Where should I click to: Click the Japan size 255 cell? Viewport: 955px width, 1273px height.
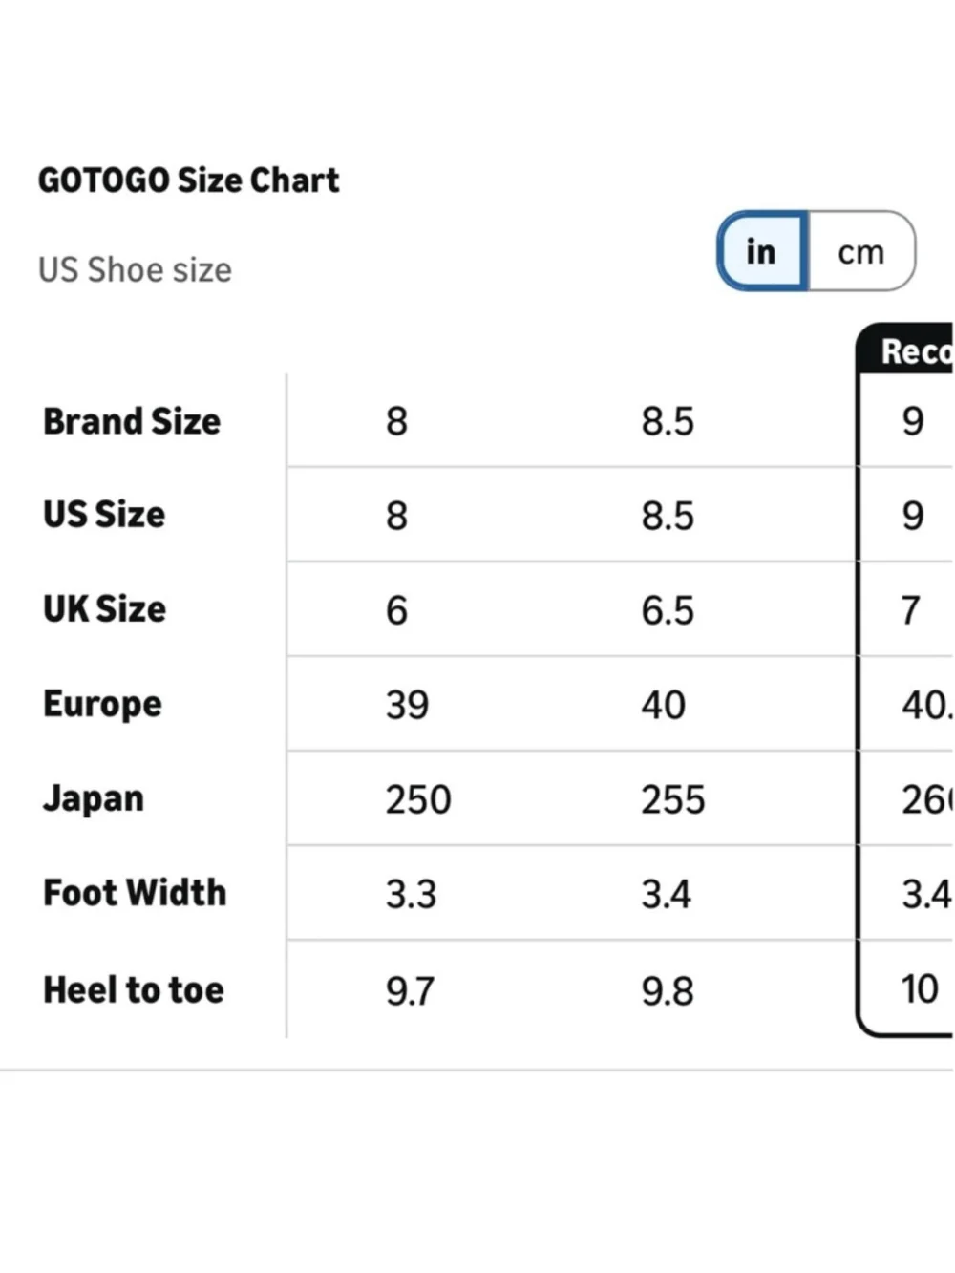coord(673,799)
